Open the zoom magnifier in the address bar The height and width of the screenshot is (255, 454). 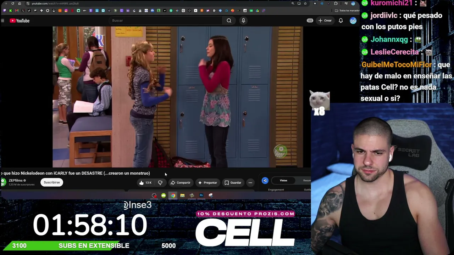pyautogui.click(x=293, y=4)
